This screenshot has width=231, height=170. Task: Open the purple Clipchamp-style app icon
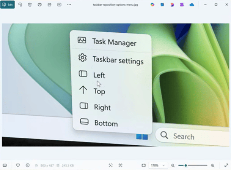pyautogui.click(x=182, y=5)
